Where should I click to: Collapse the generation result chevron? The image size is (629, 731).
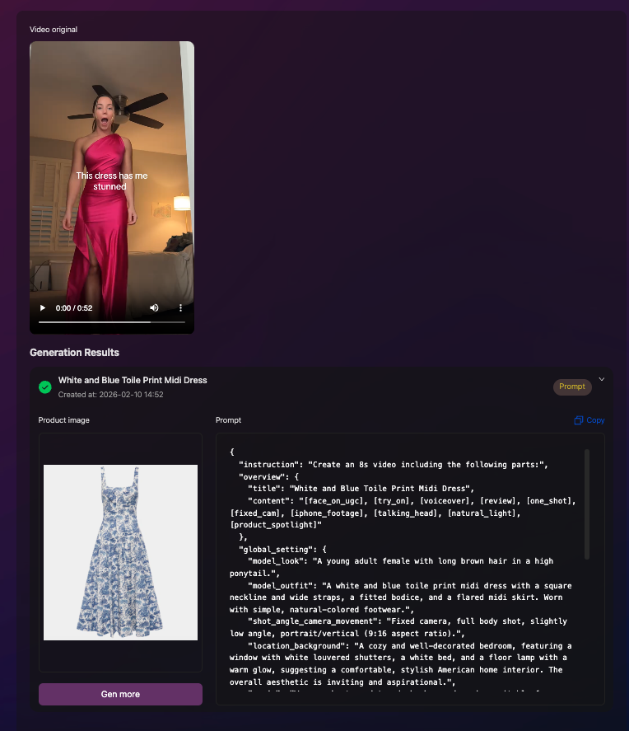pyautogui.click(x=602, y=379)
